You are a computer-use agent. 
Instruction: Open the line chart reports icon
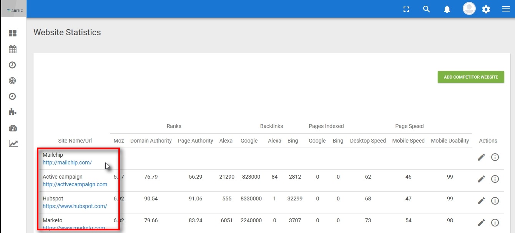13,144
